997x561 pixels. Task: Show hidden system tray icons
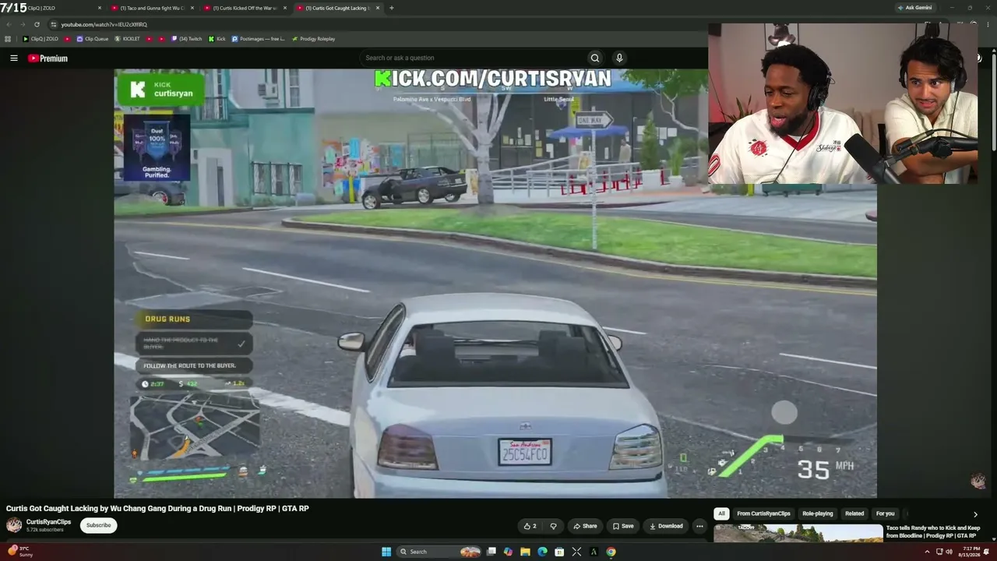pyautogui.click(x=927, y=552)
